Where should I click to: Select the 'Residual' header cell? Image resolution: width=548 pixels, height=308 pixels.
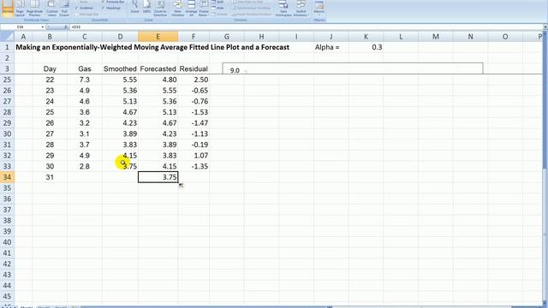pyautogui.click(x=194, y=68)
